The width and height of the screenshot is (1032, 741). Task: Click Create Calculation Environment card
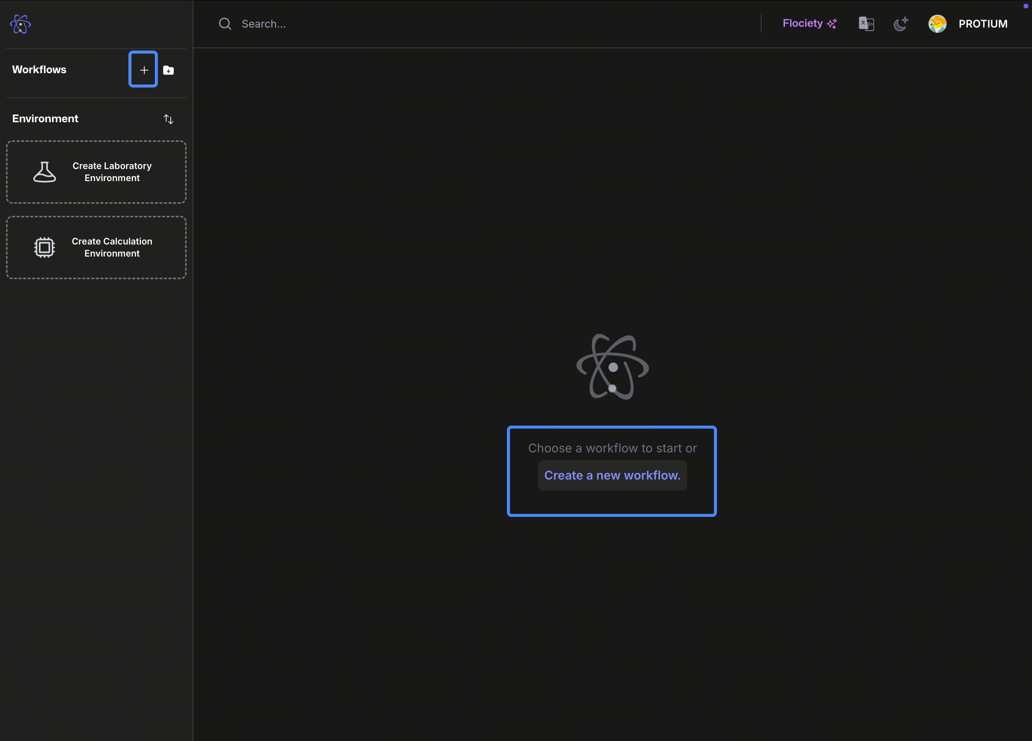(x=112, y=247)
